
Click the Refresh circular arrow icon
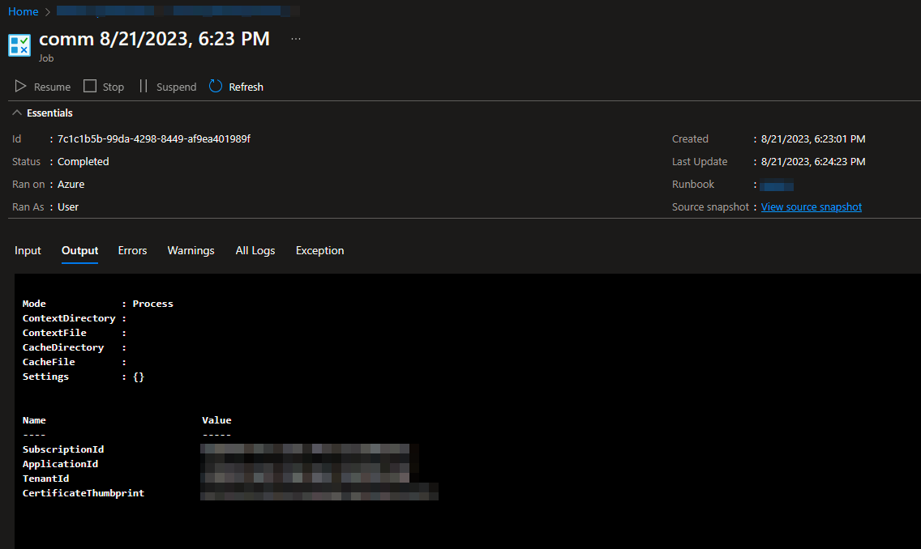[216, 86]
